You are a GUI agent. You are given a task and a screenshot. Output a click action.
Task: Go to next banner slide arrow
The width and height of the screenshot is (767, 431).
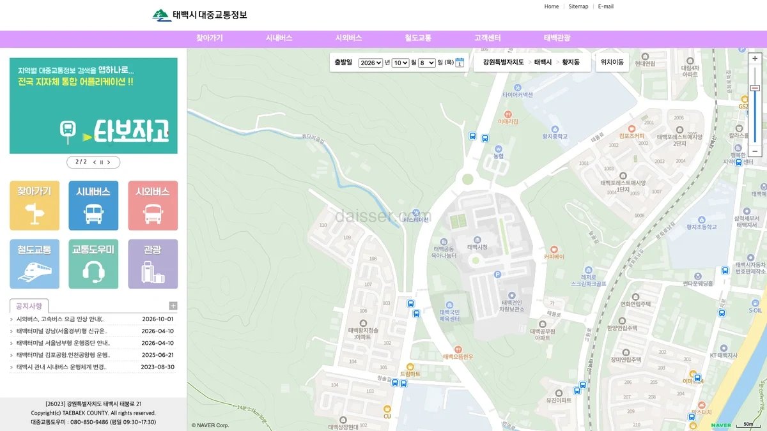[109, 162]
